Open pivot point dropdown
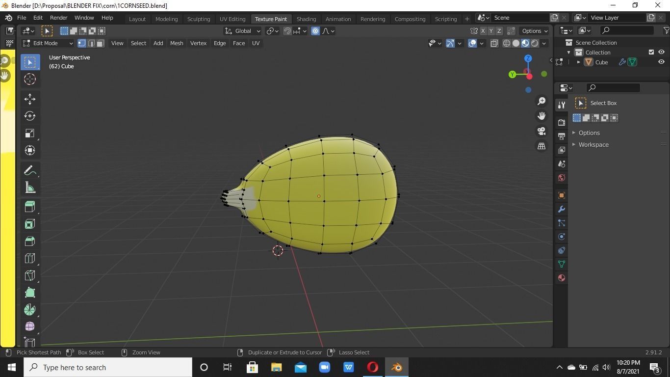 [272, 31]
